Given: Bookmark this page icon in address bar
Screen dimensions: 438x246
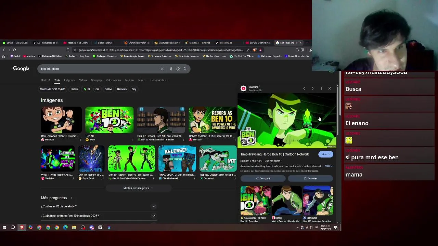Looking at the screenshot, I should pyautogui.click(x=68, y=50).
